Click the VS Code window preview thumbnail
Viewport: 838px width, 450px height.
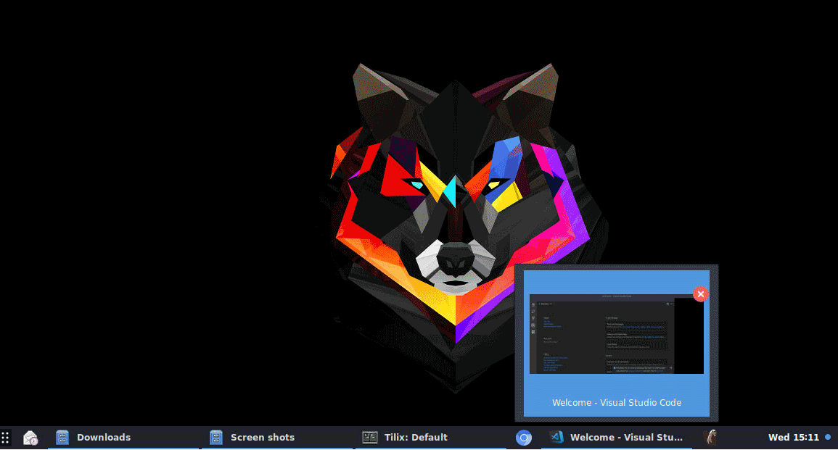tap(602, 333)
